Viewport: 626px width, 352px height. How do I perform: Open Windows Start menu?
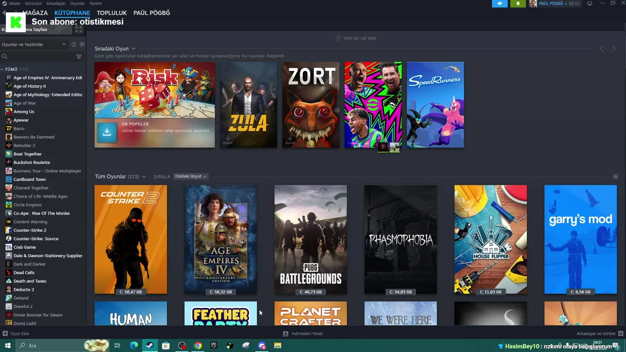[8, 346]
